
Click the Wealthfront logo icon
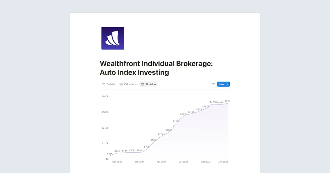tap(113, 38)
